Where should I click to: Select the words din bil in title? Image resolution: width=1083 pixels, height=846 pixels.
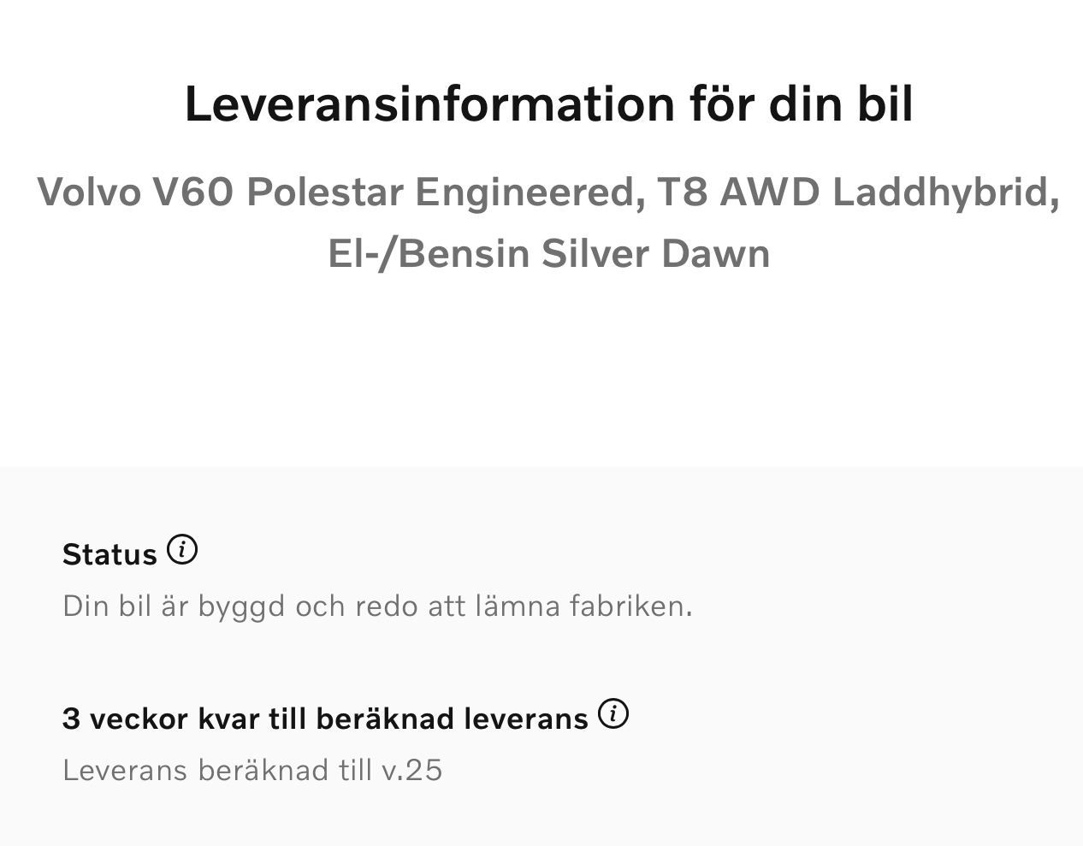[841, 104]
